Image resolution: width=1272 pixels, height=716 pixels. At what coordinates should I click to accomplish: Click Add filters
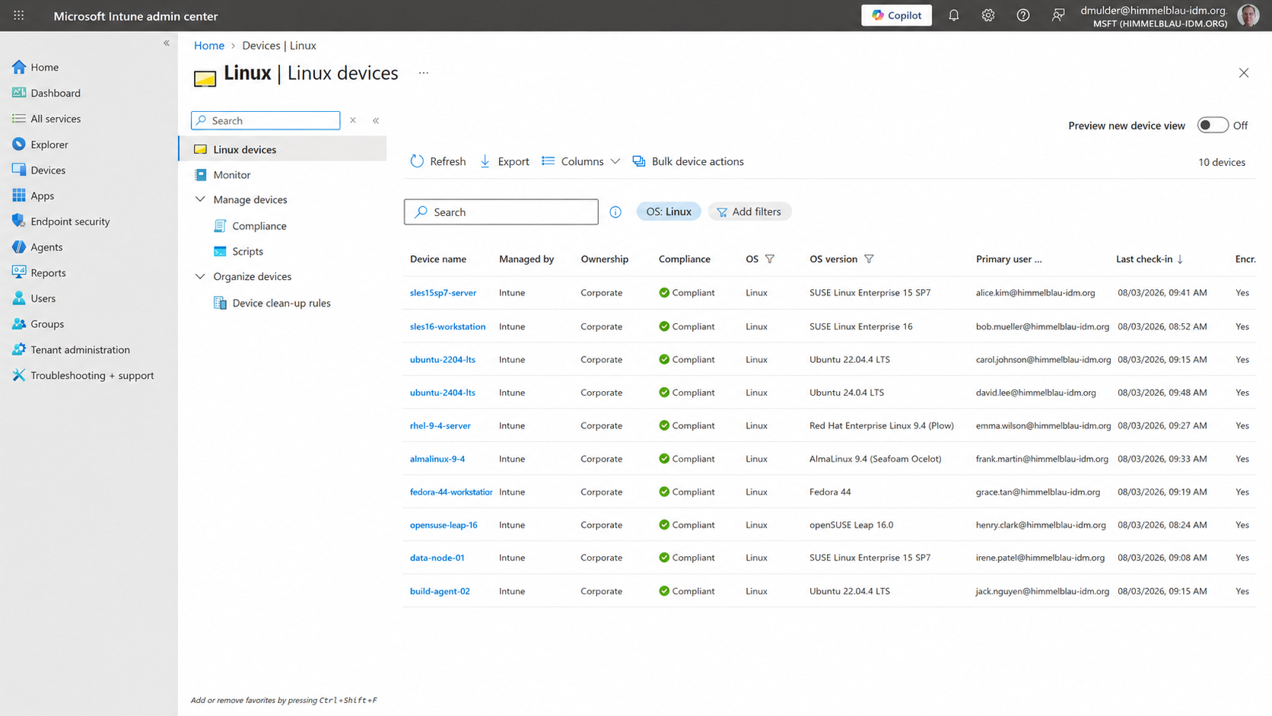coord(750,212)
